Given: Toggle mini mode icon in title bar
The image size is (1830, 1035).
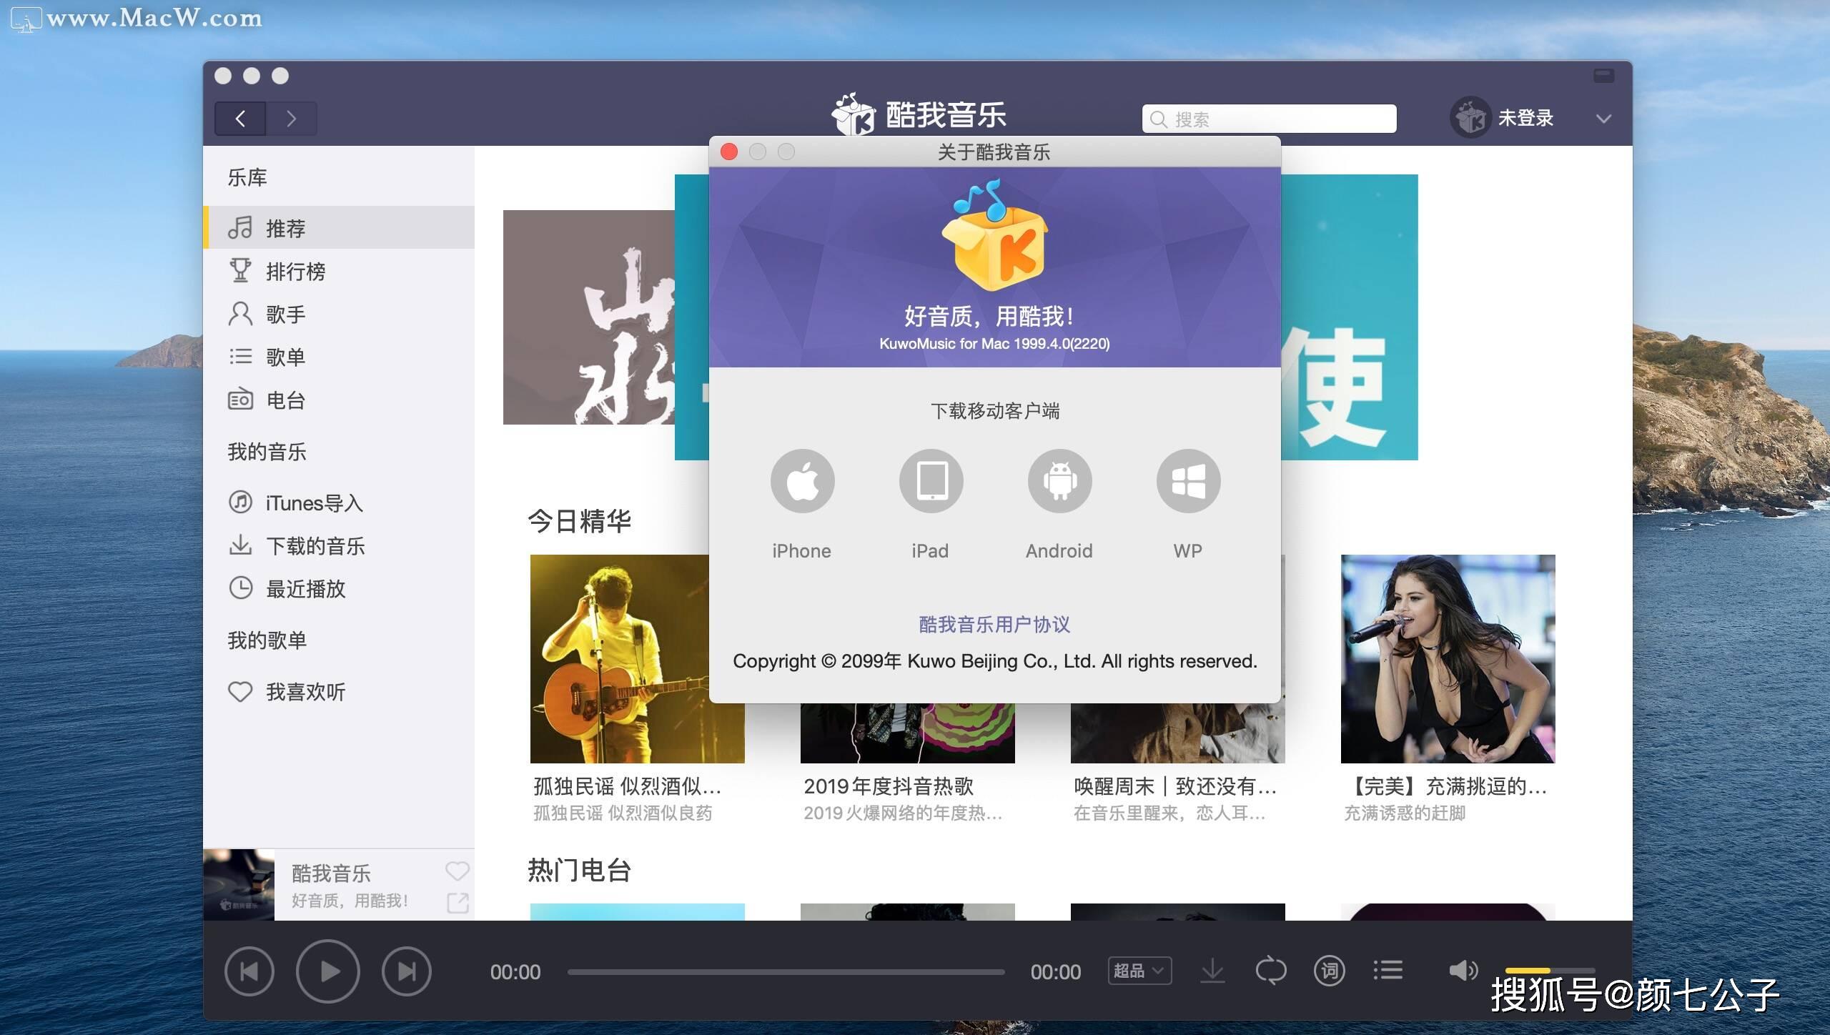Looking at the screenshot, I should (x=1603, y=76).
